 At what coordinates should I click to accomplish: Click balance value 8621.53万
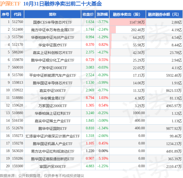pyautogui.click(x=174, y=91)
